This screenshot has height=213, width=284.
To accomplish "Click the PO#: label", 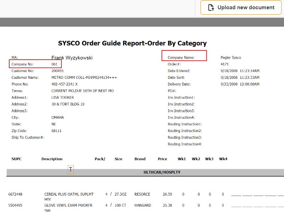I will click(x=172, y=91).
